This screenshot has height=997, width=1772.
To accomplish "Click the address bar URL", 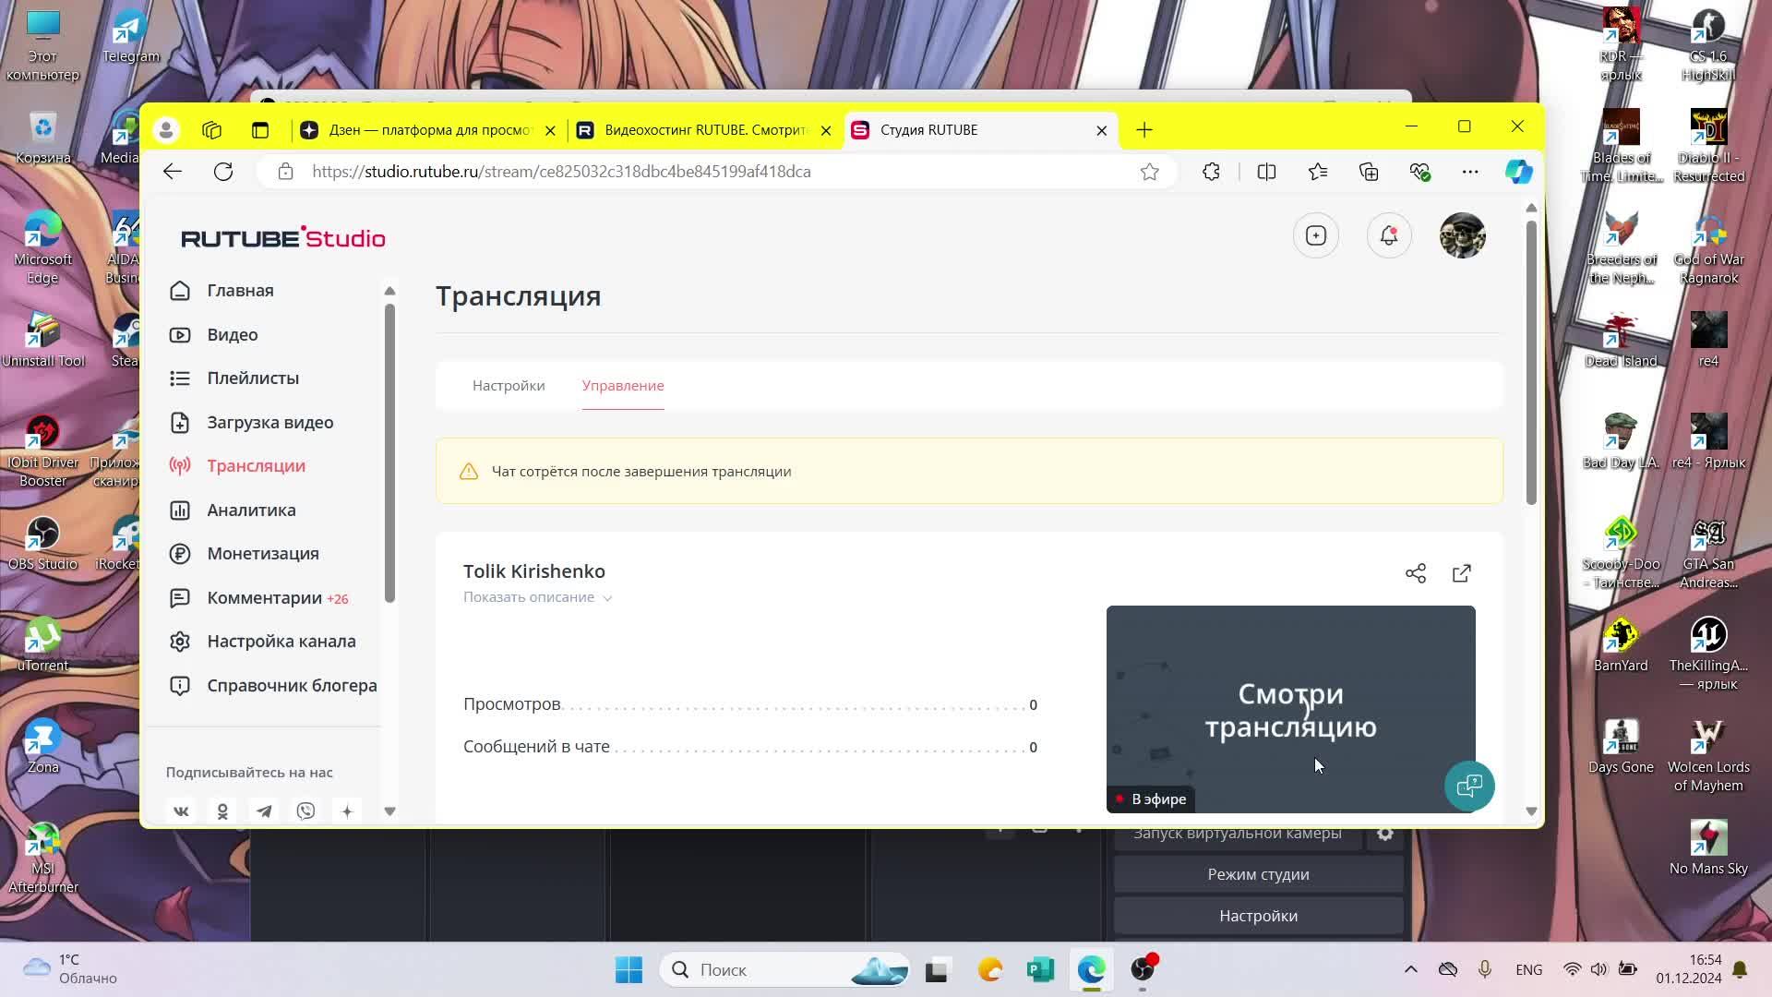I will [x=561, y=172].
